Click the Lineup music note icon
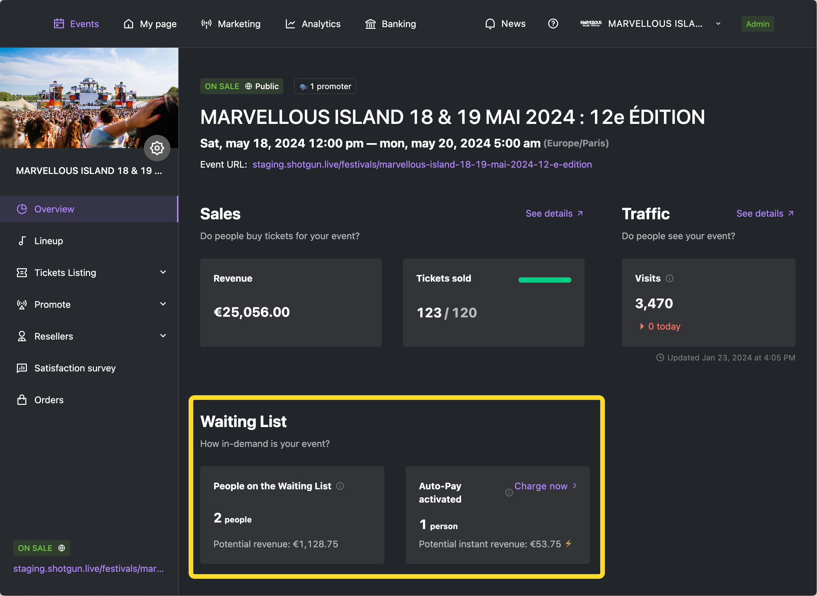 pyautogui.click(x=22, y=241)
